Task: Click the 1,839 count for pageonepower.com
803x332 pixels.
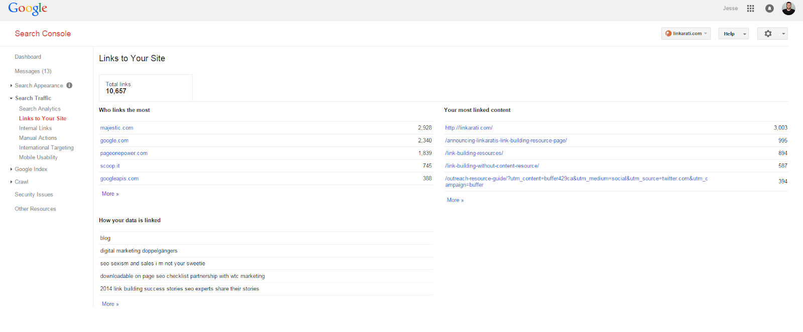Action: click(425, 153)
